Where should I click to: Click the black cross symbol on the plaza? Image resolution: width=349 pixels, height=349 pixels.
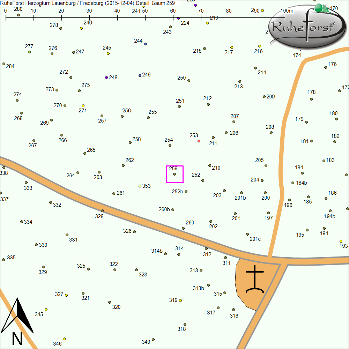[x=254, y=279]
